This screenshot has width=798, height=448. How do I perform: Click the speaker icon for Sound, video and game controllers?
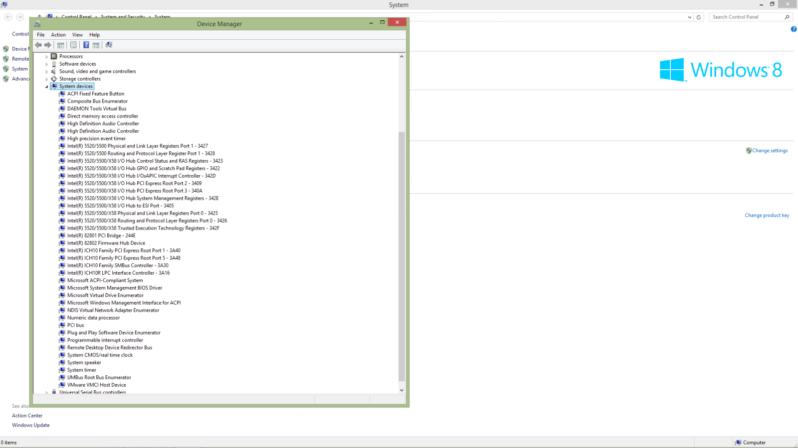pyautogui.click(x=54, y=71)
